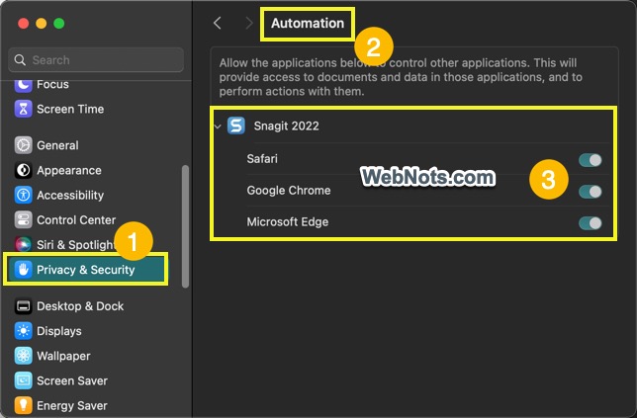Click the Privacy & Security hand icon
This screenshot has width=637, height=418.
(x=23, y=270)
